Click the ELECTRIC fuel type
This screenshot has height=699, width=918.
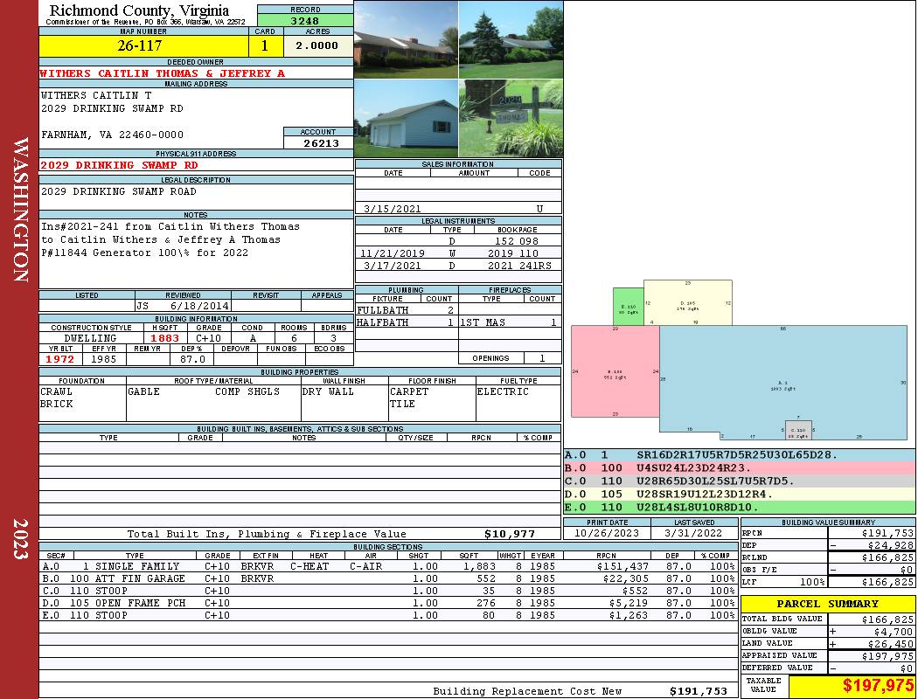click(503, 391)
